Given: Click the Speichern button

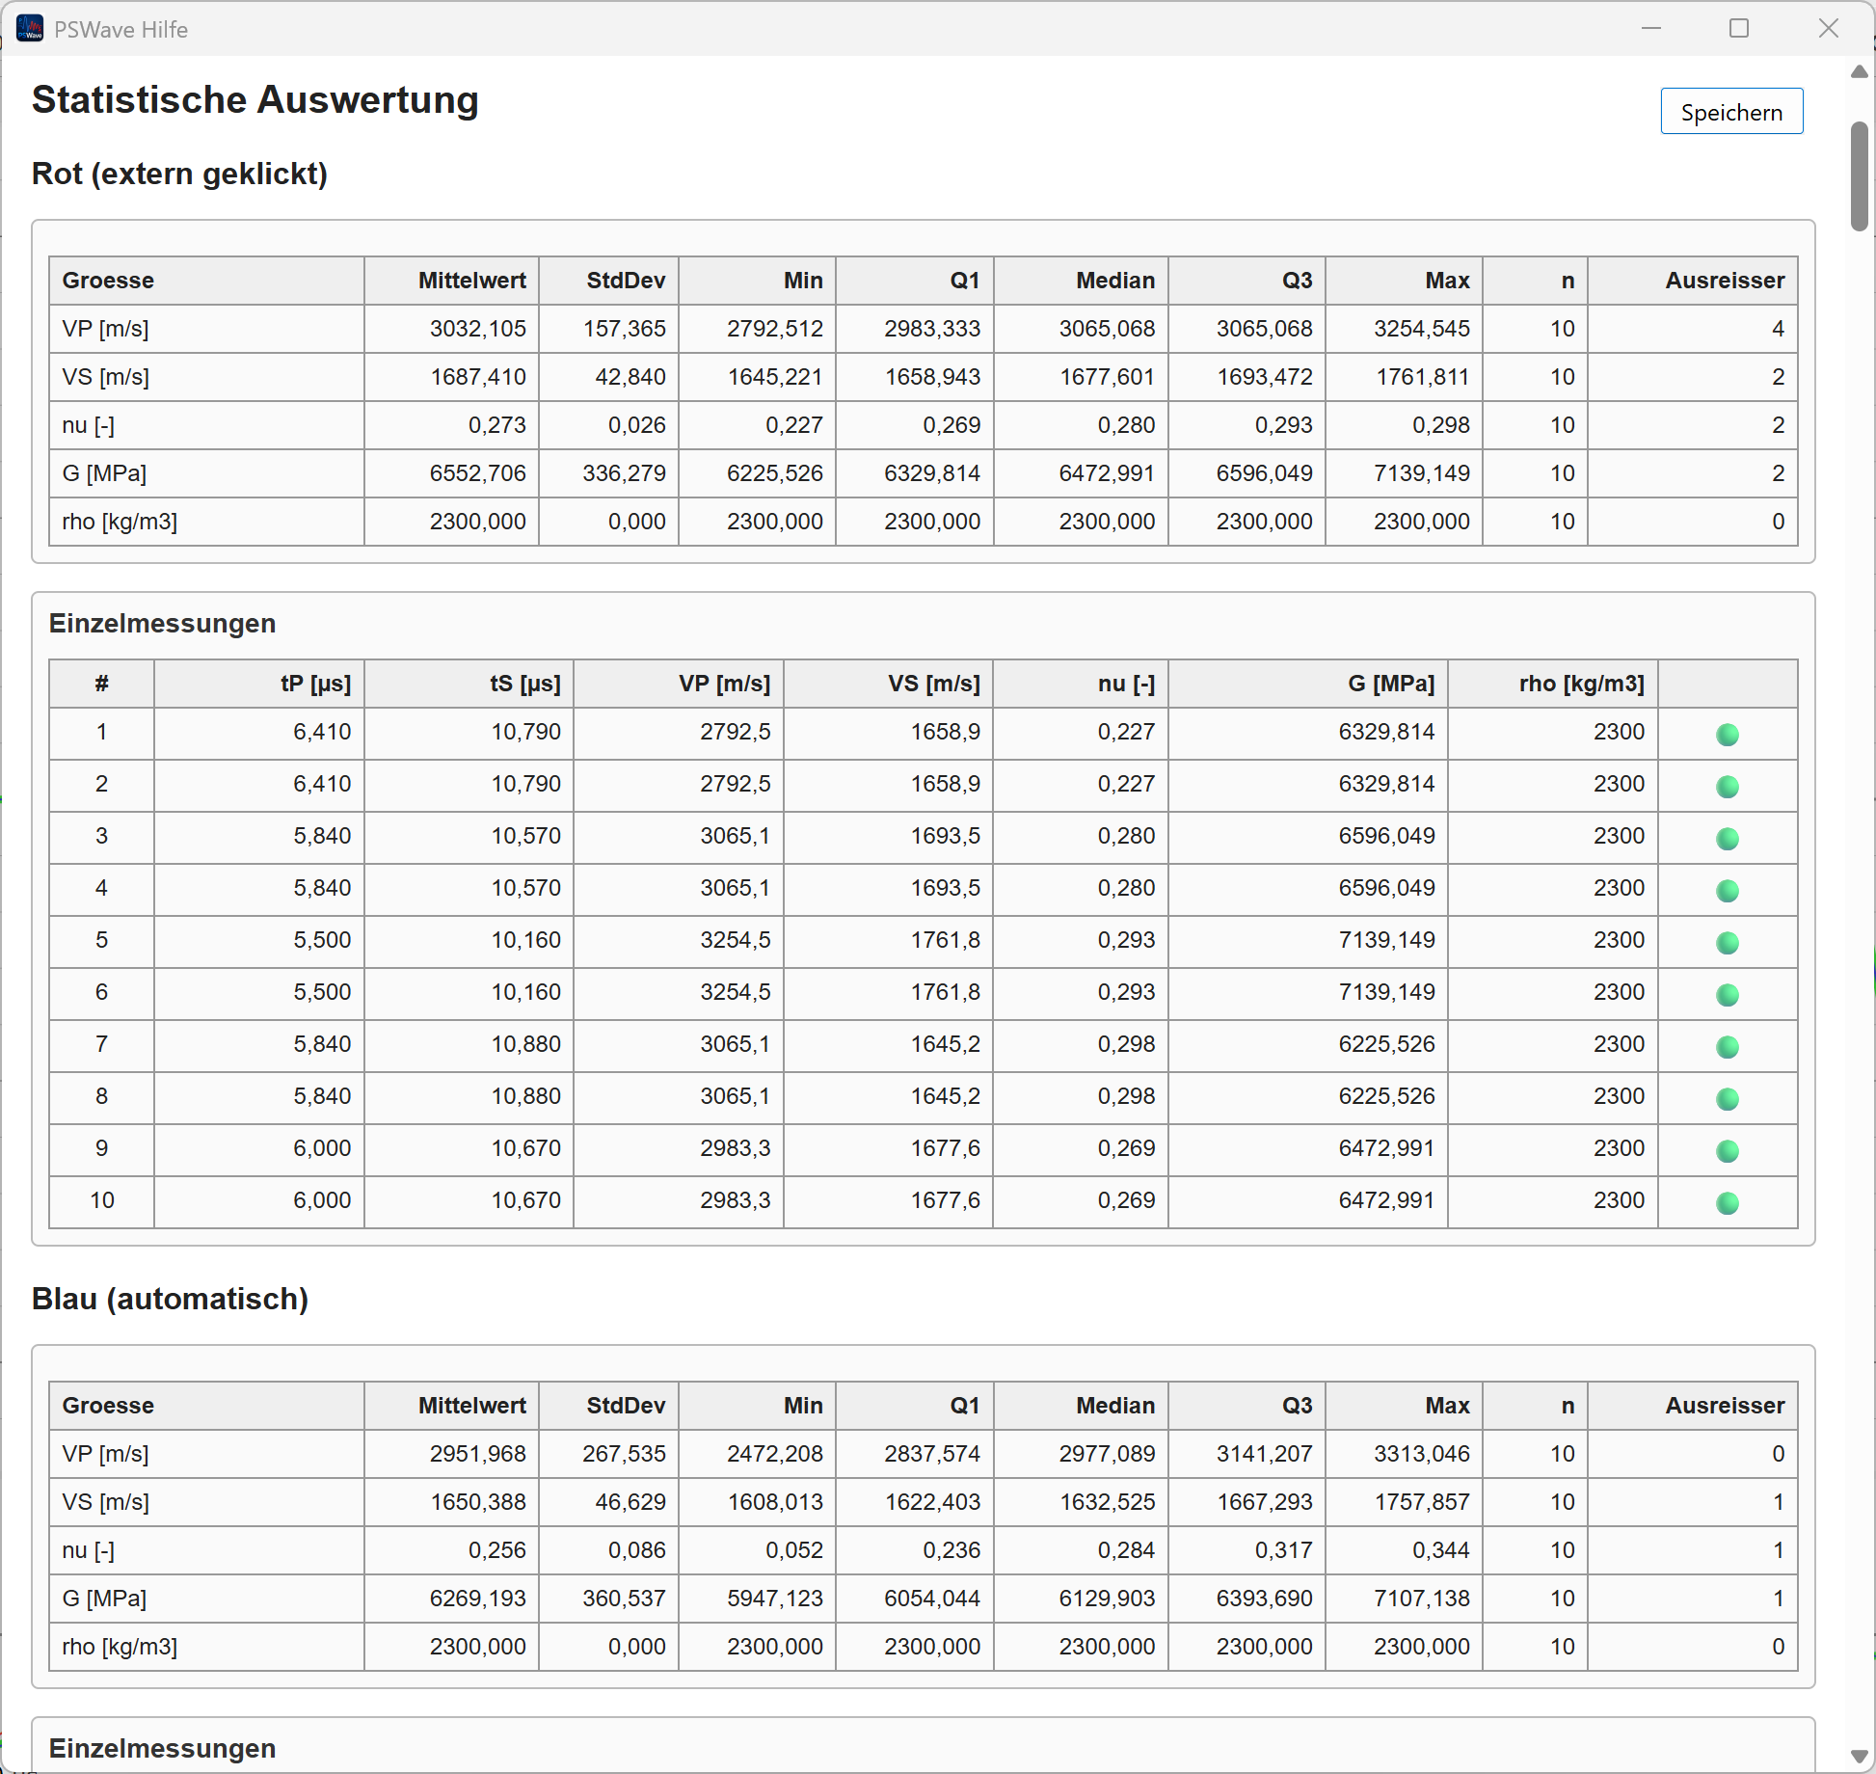Looking at the screenshot, I should tap(1731, 112).
